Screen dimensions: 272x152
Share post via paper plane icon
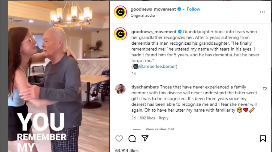pos(145,138)
